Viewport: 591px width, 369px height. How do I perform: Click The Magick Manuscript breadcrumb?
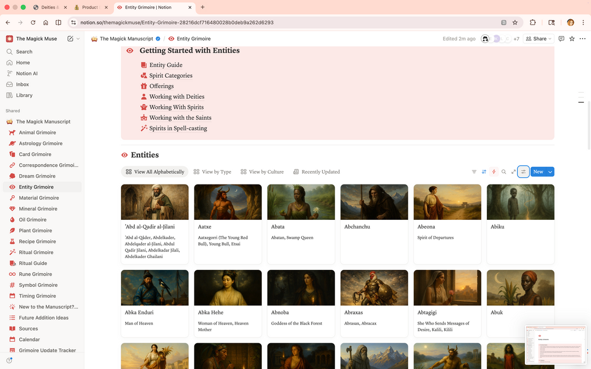(x=126, y=39)
